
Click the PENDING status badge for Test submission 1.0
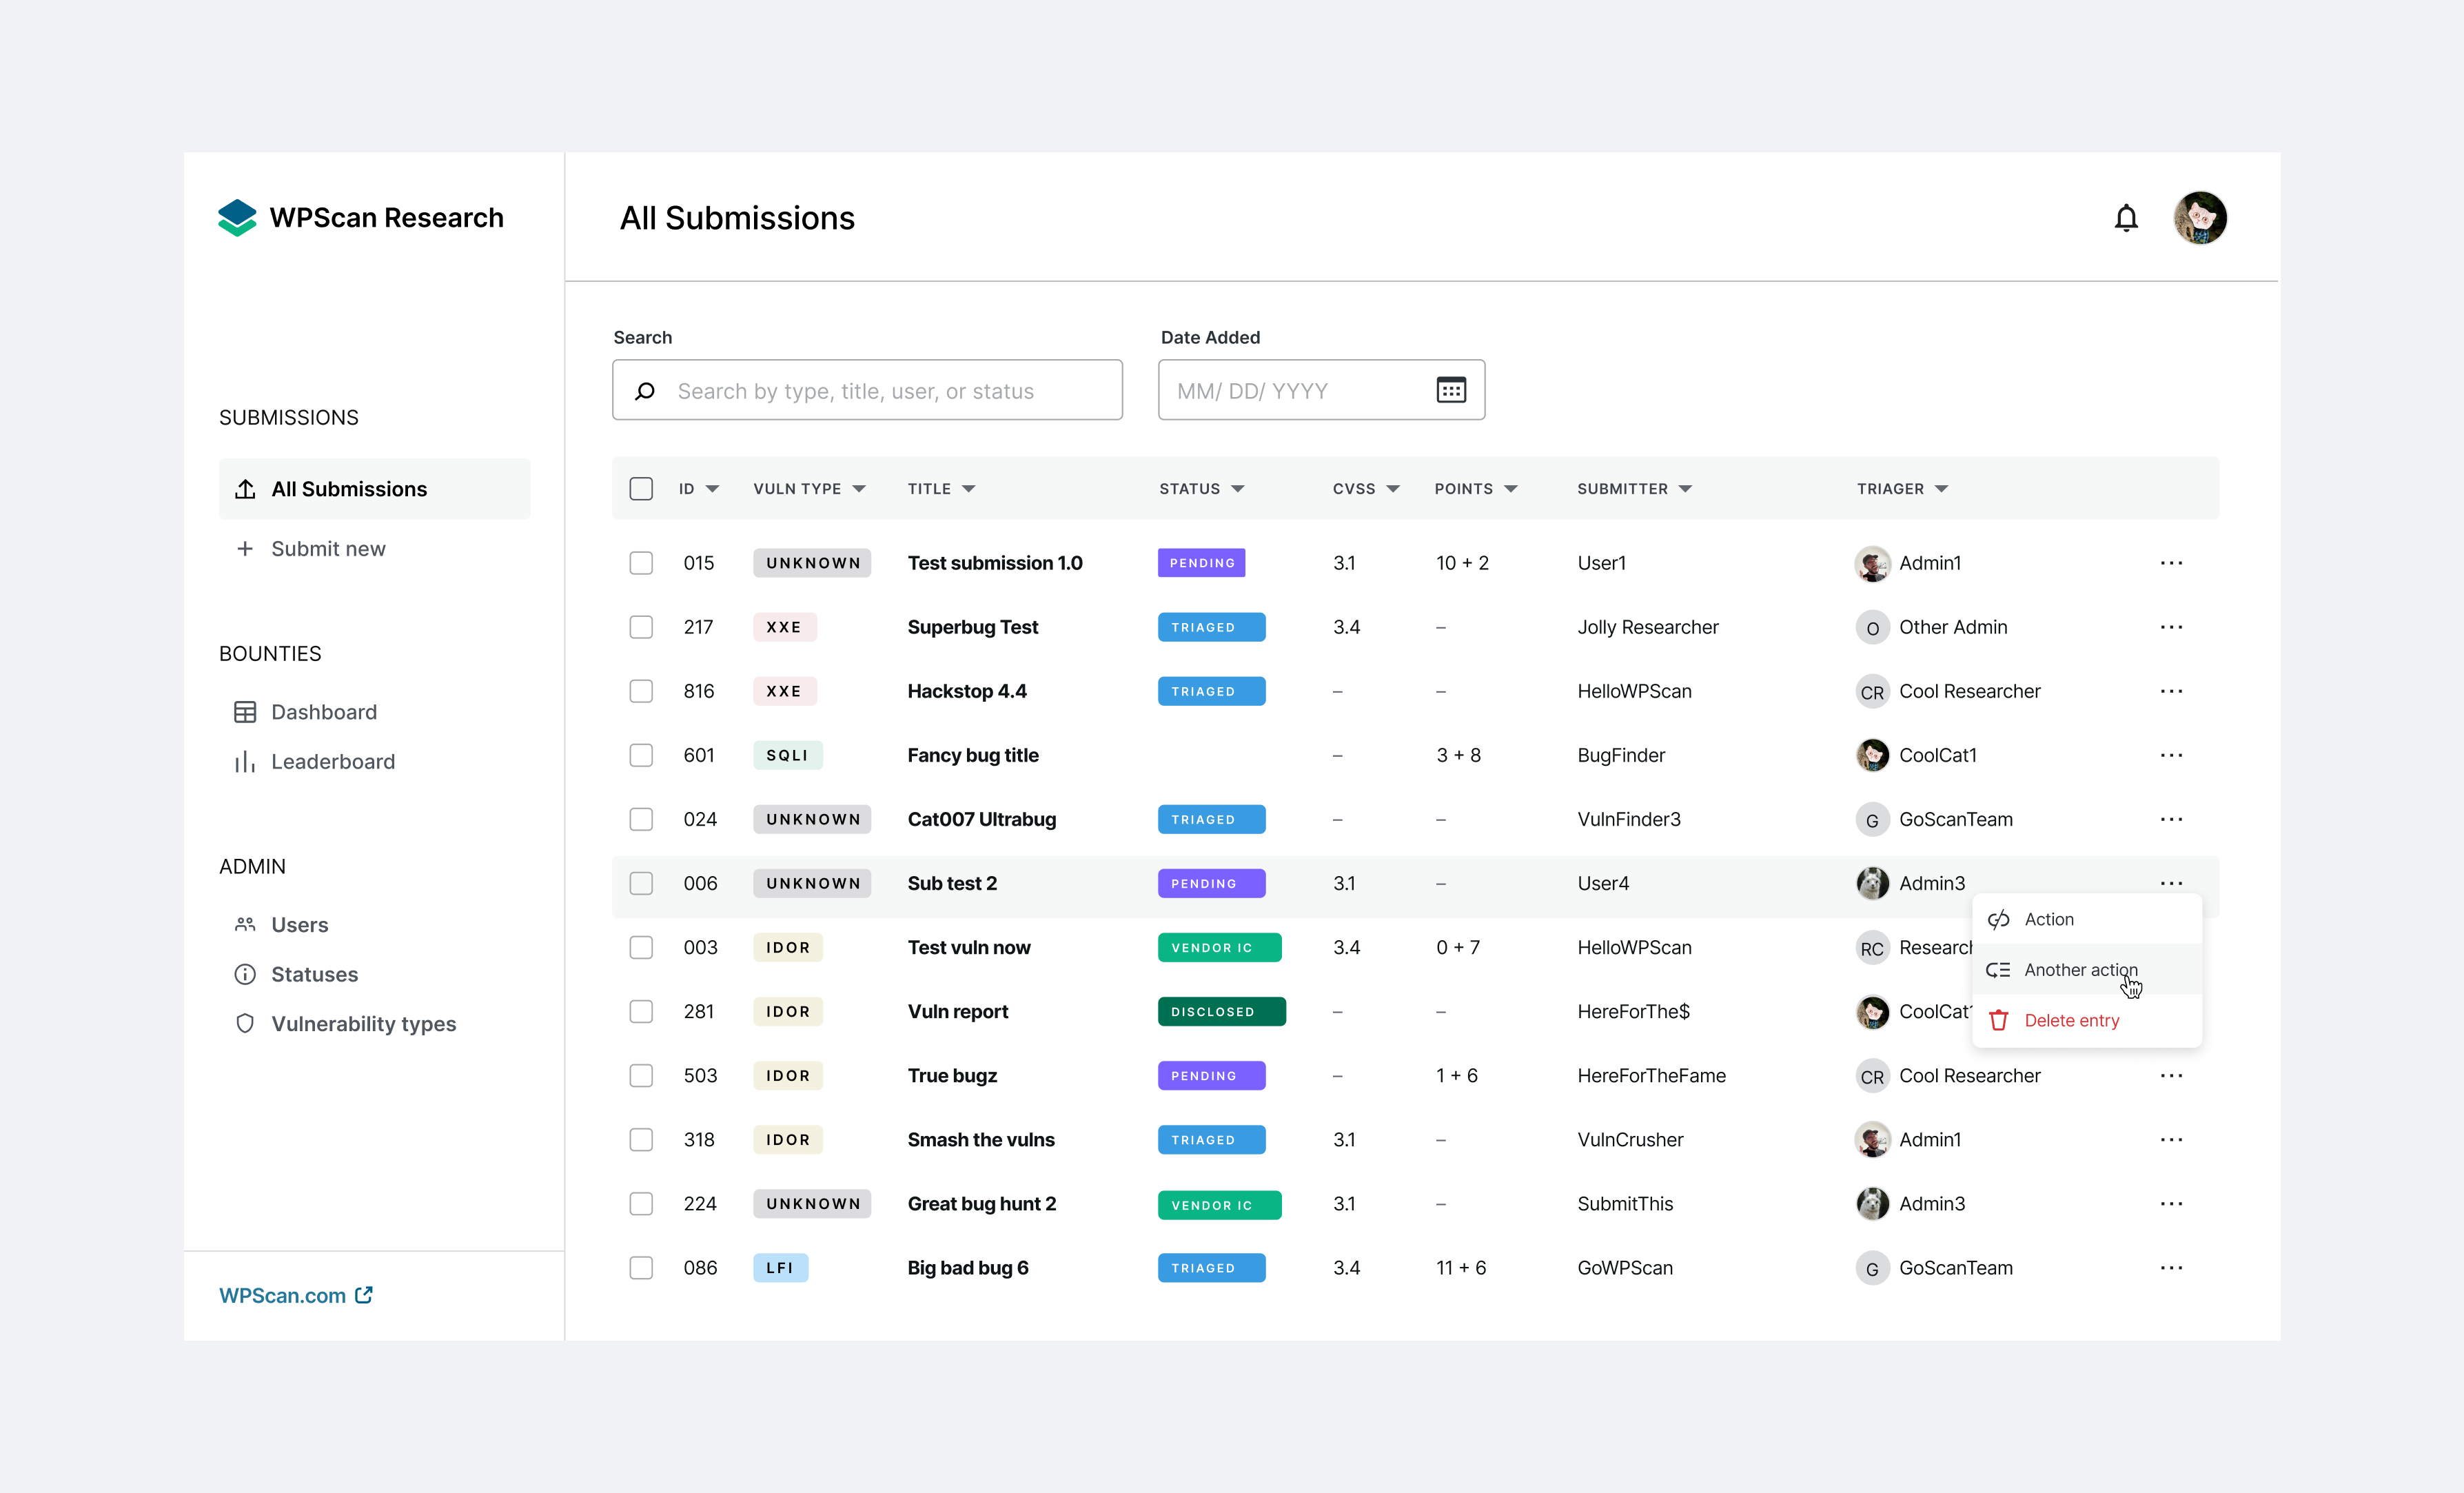point(1201,563)
